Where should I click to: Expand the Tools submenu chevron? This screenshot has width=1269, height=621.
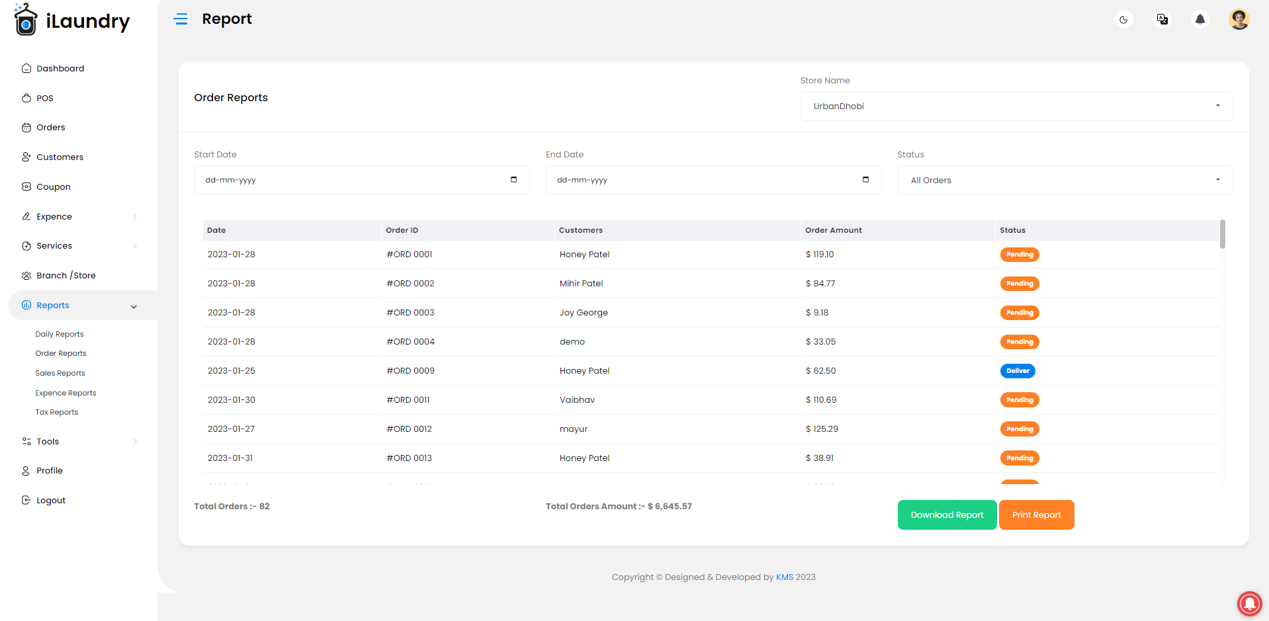pyautogui.click(x=135, y=441)
